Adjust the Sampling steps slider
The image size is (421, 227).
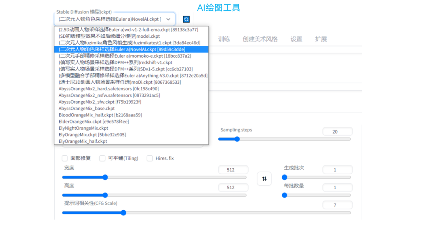(x=285, y=139)
